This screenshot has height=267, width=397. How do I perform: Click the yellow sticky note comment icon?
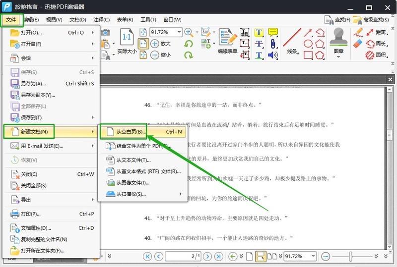(272, 32)
